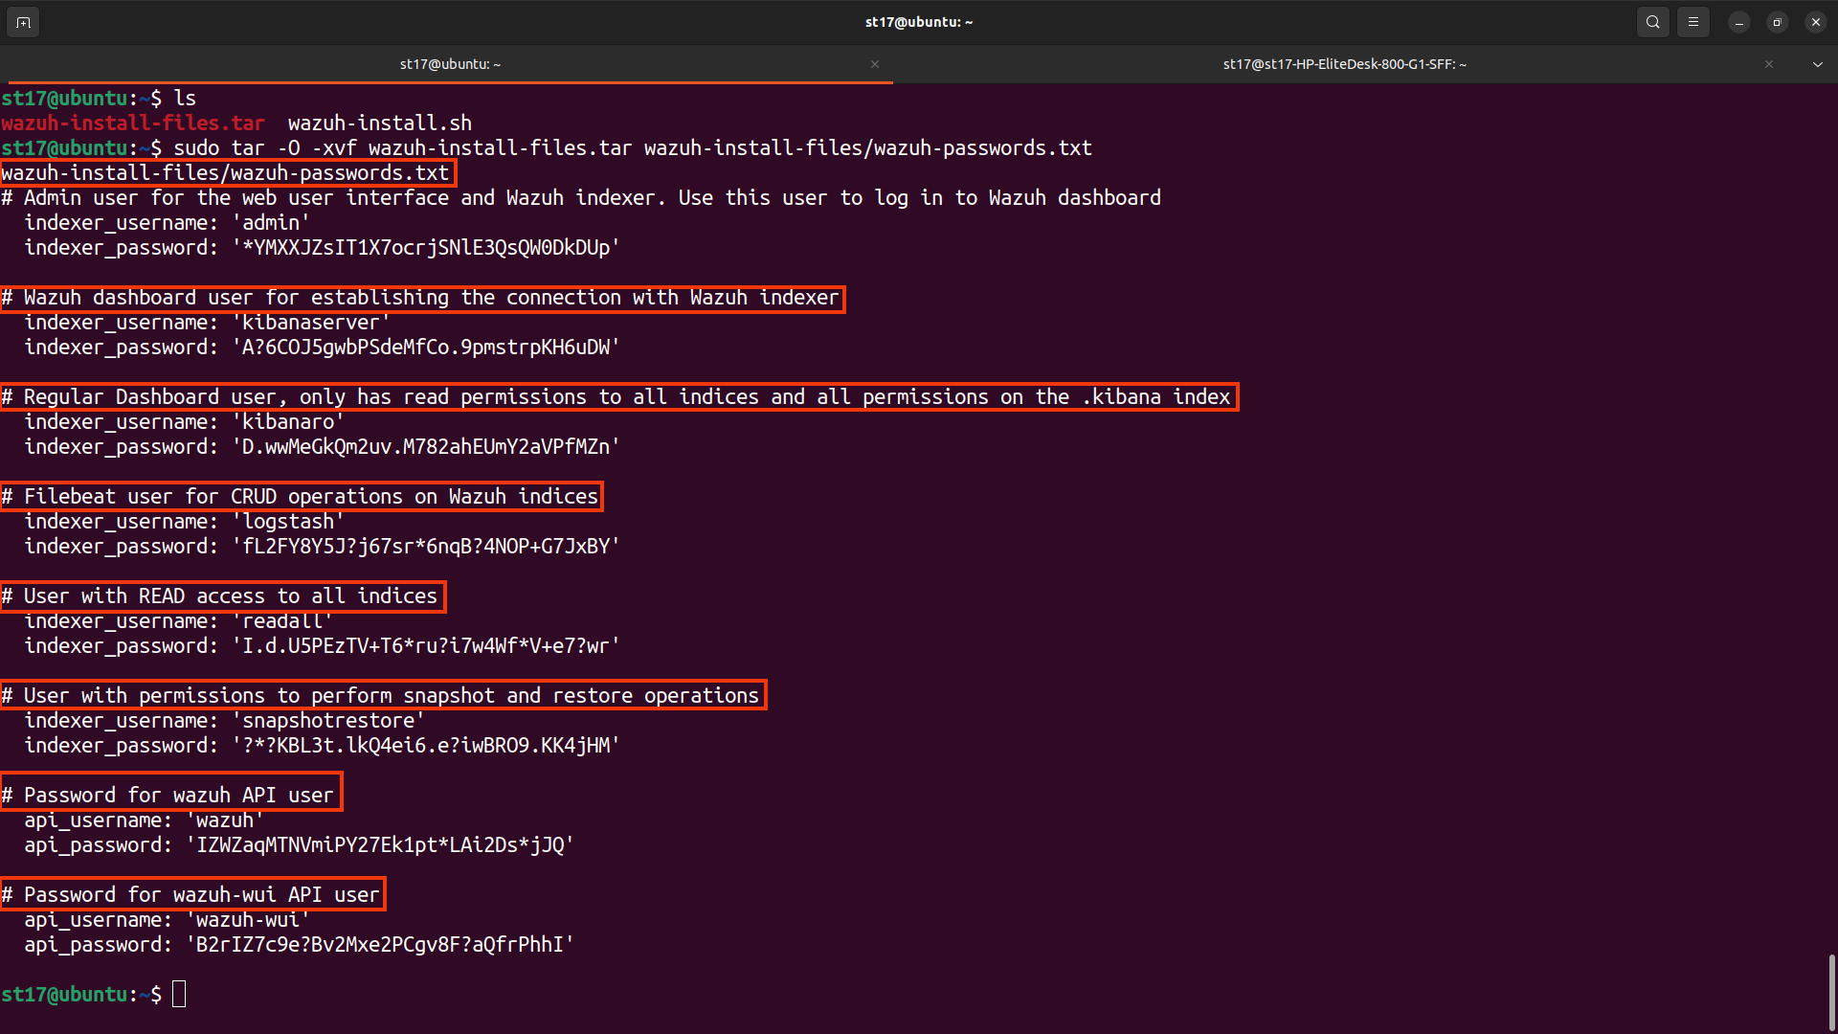The height and width of the screenshot is (1034, 1838).
Task: Switch to the st17@ubuntu: ~ tab
Action: [450, 64]
